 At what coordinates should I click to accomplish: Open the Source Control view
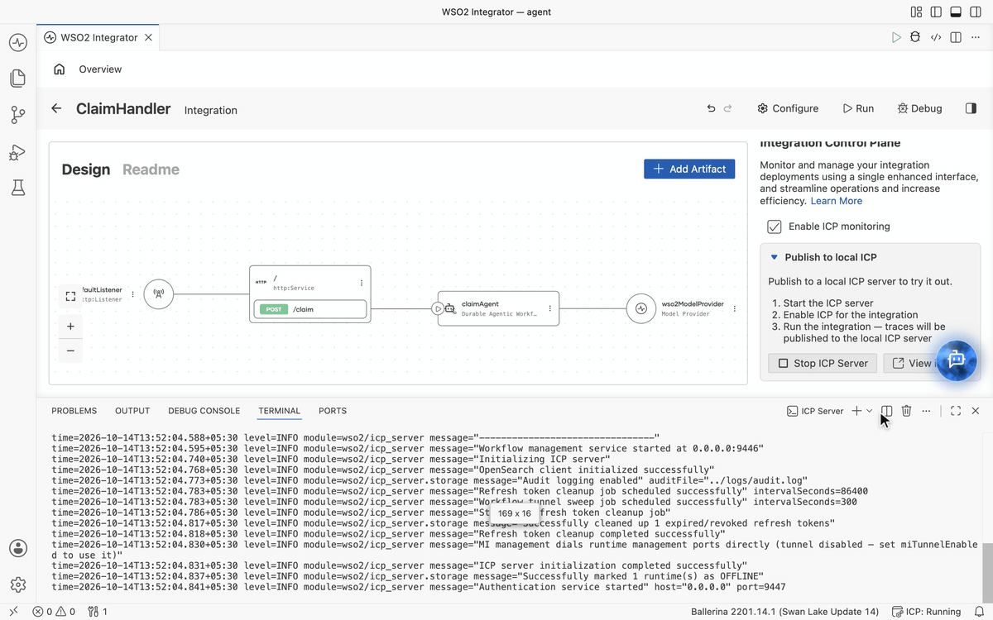click(18, 115)
